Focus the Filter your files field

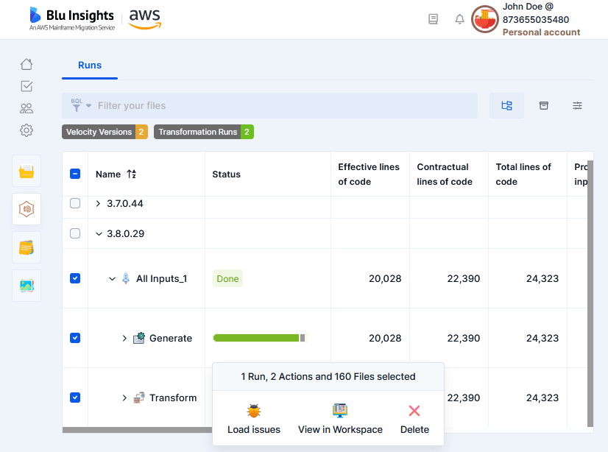(x=269, y=105)
